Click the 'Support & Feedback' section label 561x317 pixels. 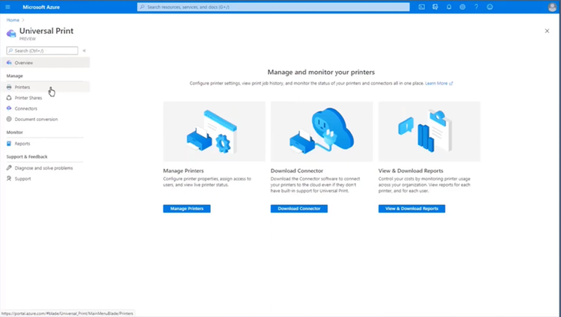tap(27, 157)
